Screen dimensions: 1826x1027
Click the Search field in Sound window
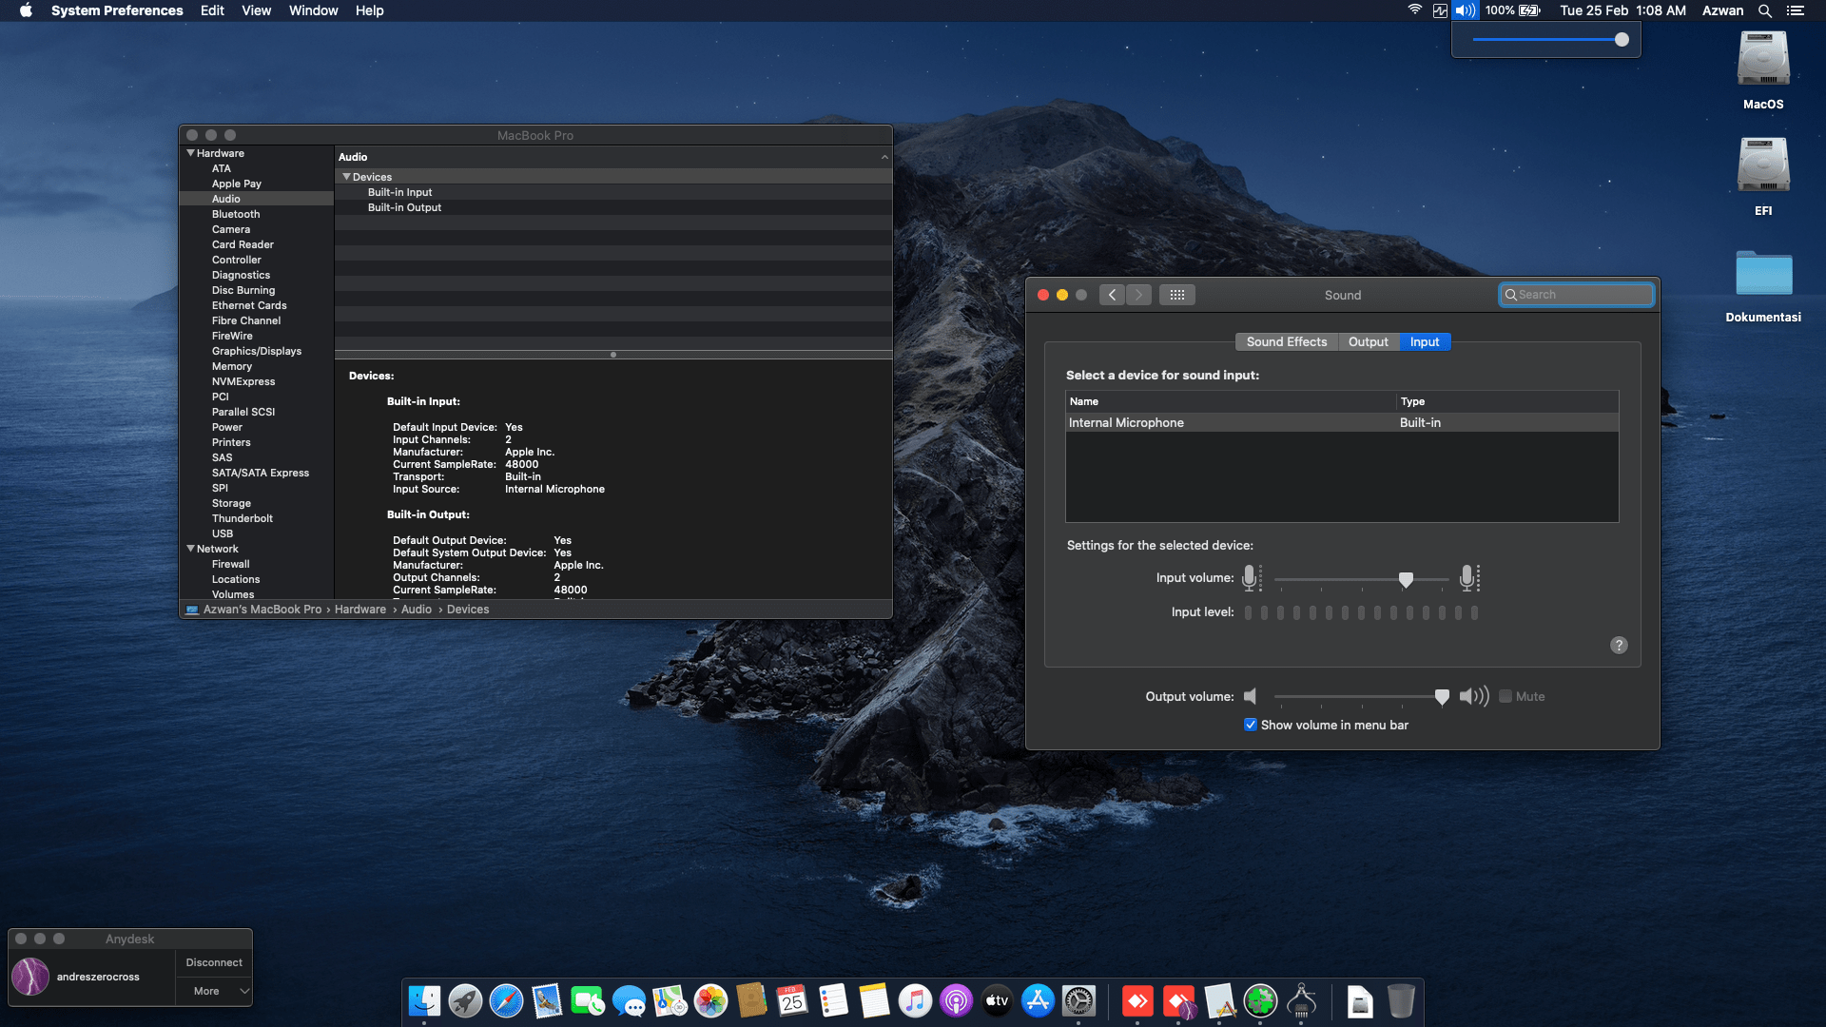(1577, 295)
